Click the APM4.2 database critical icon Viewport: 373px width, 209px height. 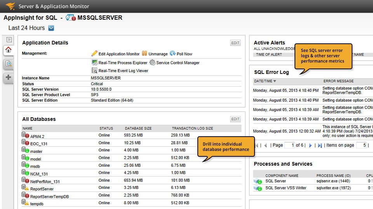(25, 135)
